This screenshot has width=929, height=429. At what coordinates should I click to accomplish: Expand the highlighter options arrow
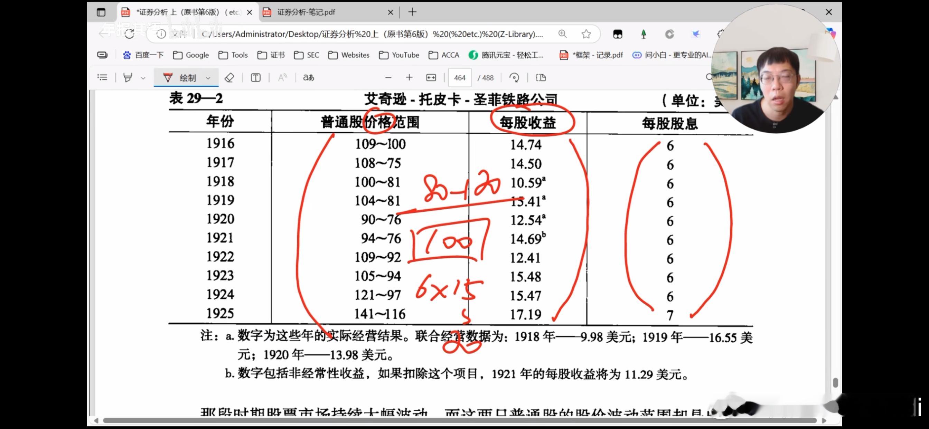point(143,78)
